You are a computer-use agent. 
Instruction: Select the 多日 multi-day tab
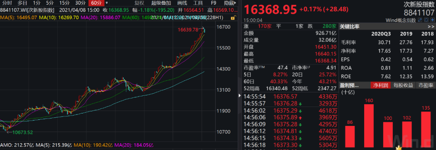pyautogui.click(x=22, y=3)
